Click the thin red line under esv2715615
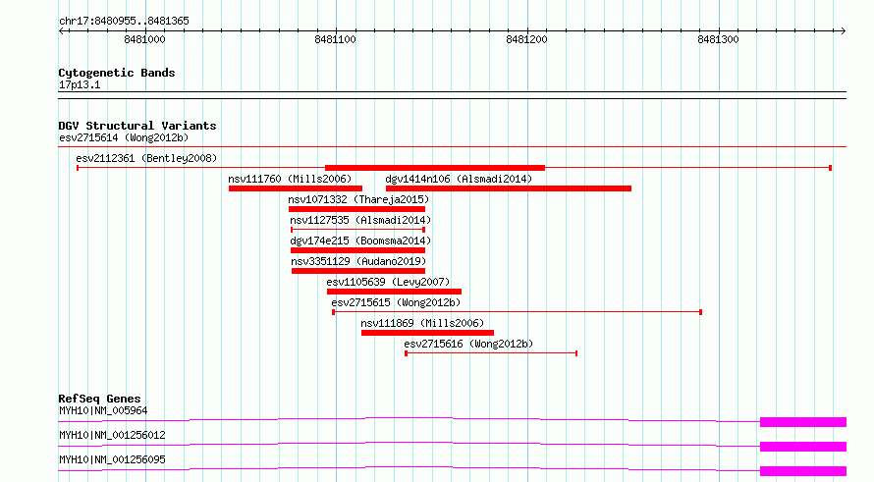874x482 pixels. pyautogui.click(x=518, y=312)
